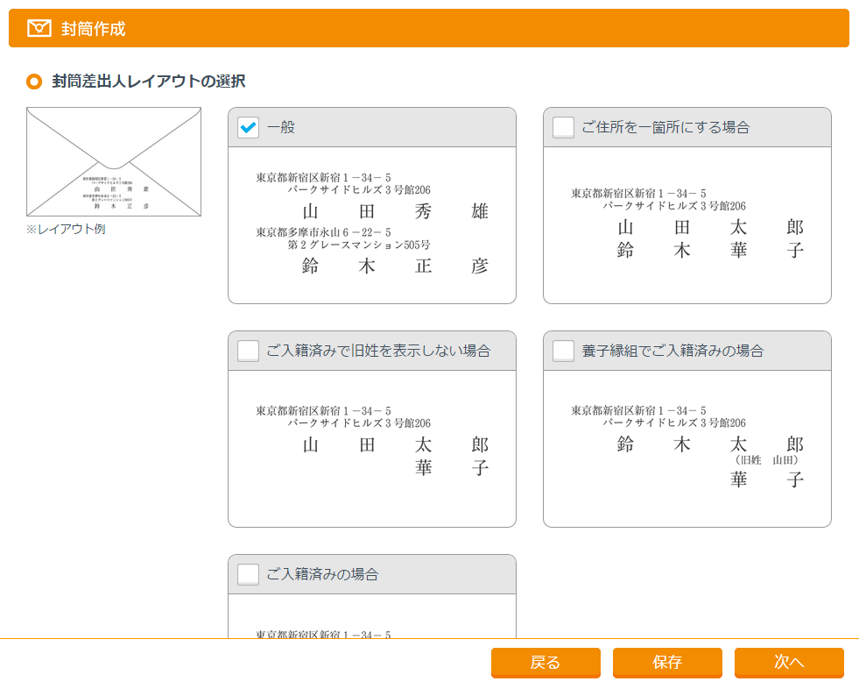Image resolution: width=859 pixels, height=689 pixels.
Task: Click the envelope icon in header
Action: pyautogui.click(x=39, y=28)
